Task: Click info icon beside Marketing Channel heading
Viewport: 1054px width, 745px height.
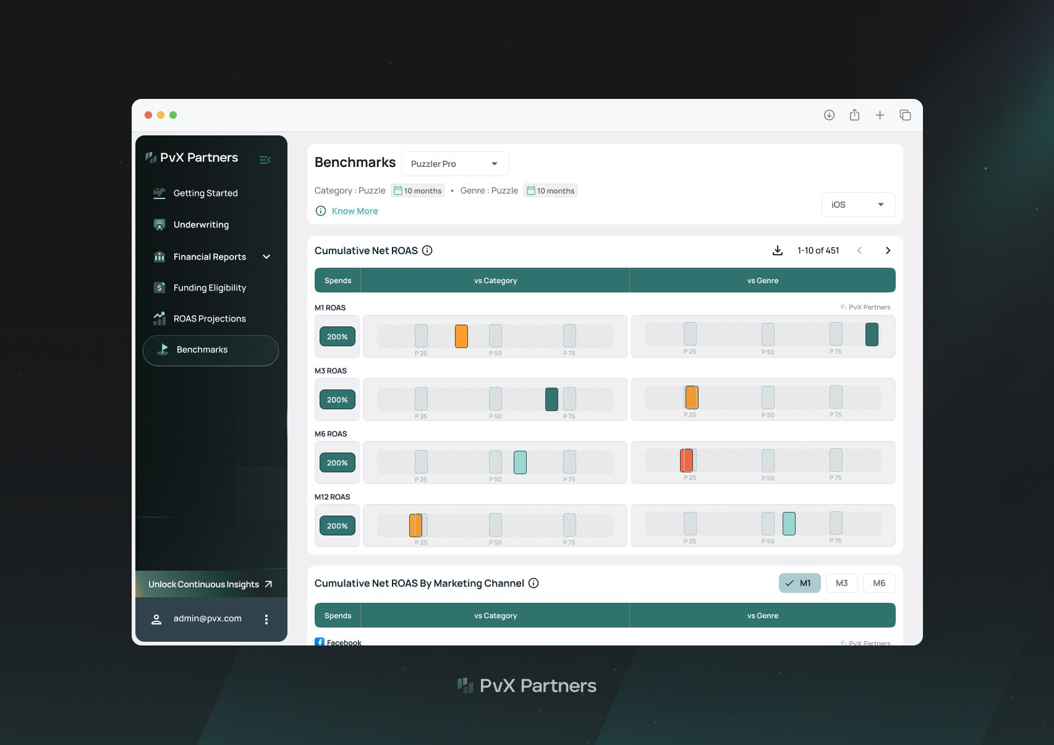Action: 533,583
